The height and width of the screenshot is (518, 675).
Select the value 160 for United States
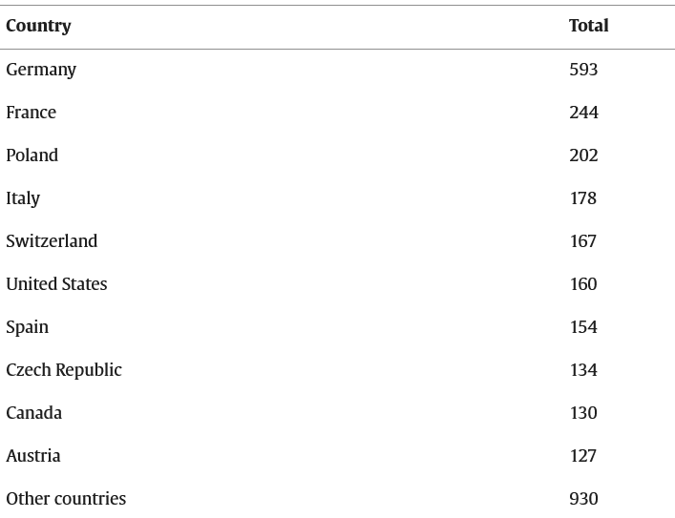582,284
